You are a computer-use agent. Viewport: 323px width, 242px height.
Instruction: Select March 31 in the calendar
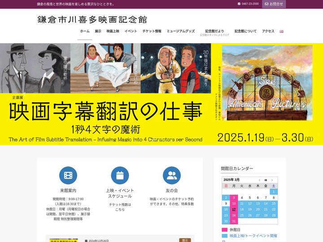(x=234, y=221)
